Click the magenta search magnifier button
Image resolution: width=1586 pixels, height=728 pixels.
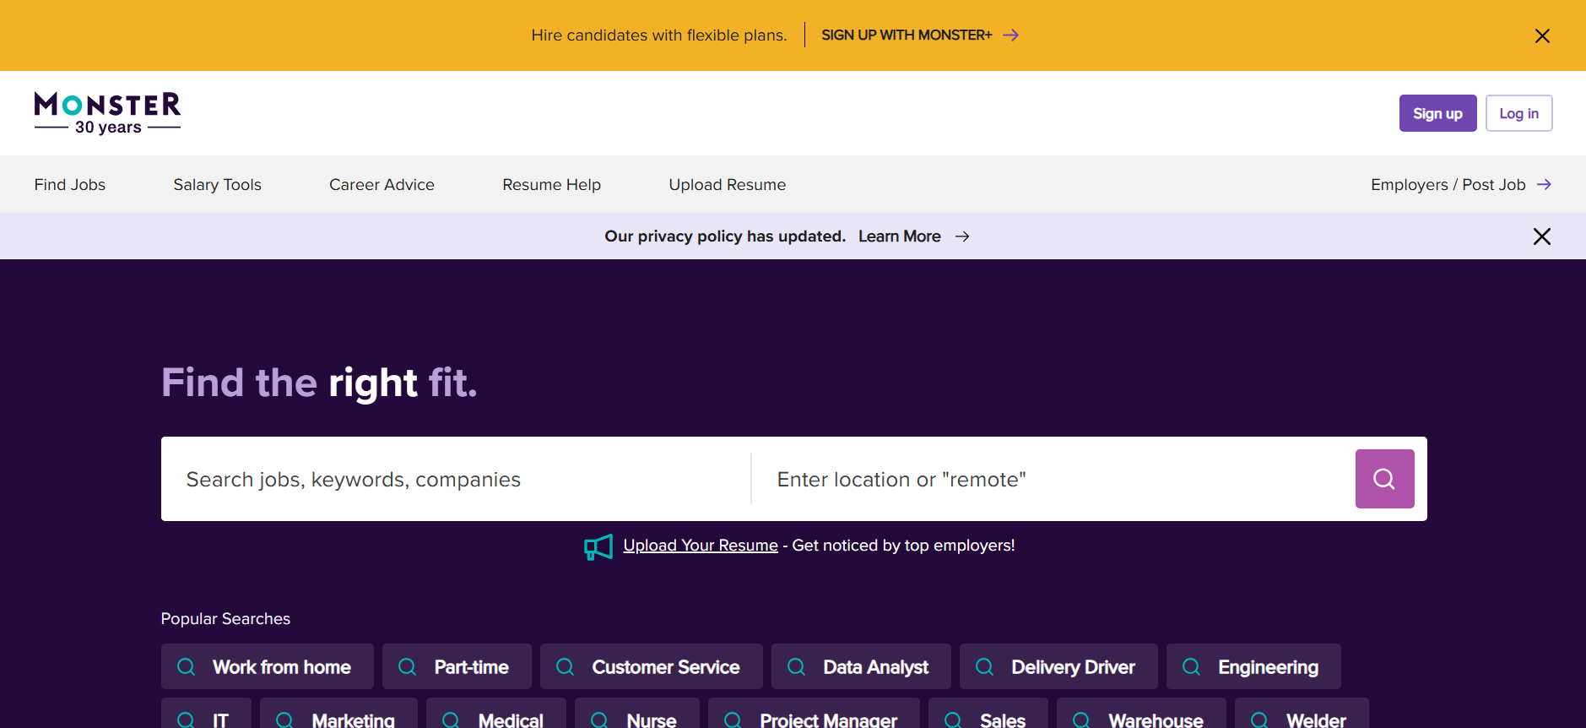point(1384,479)
